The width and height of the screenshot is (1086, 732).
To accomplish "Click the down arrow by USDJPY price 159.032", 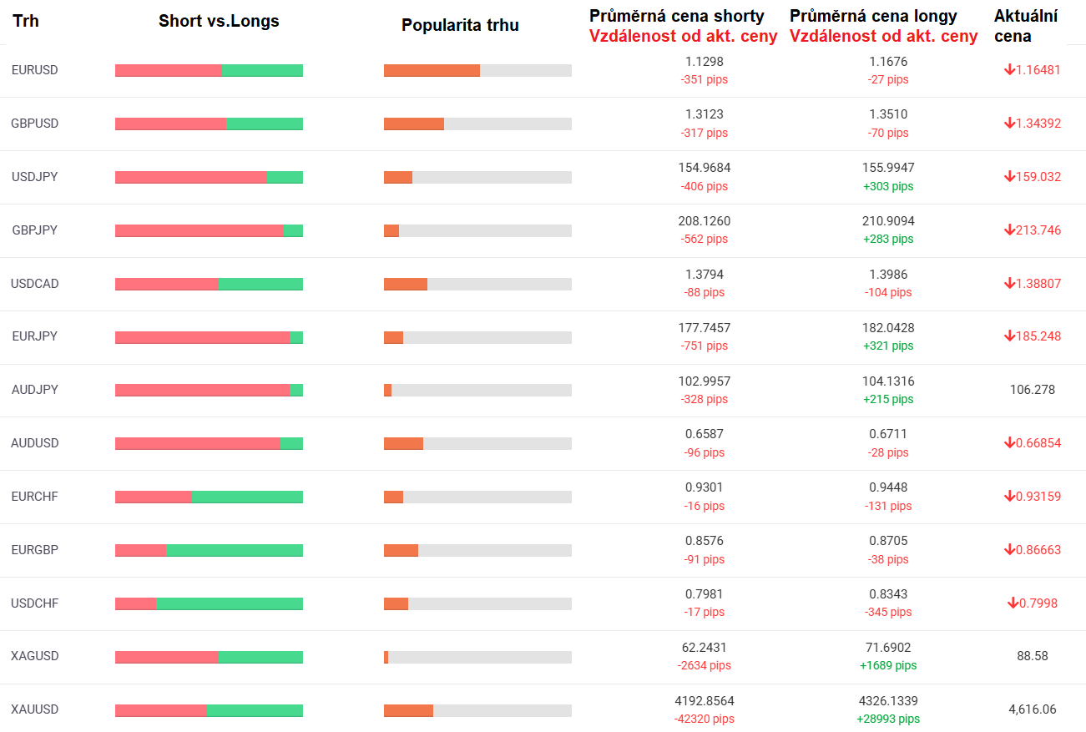I will 1009,177.
